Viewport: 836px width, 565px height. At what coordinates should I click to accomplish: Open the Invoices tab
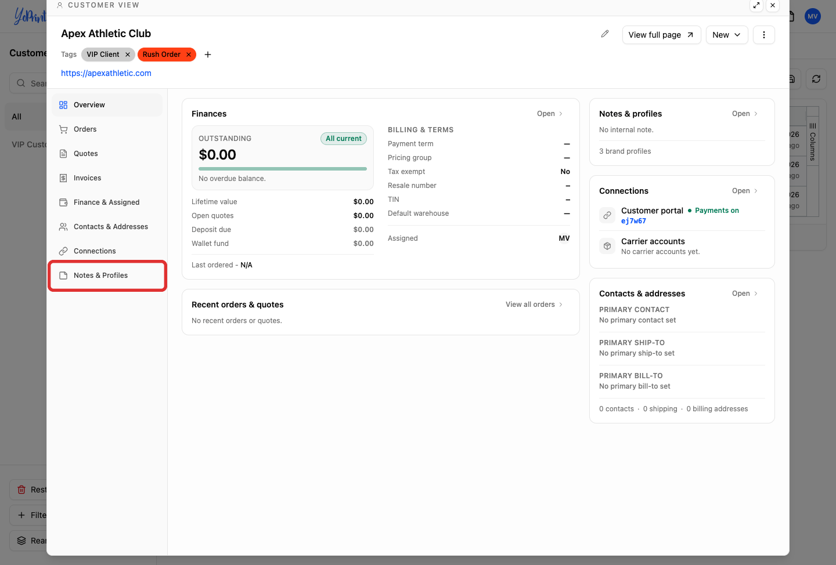click(x=107, y=178)
